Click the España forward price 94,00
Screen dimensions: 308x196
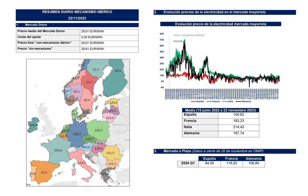pyautogui.click(x=209, y=164)
